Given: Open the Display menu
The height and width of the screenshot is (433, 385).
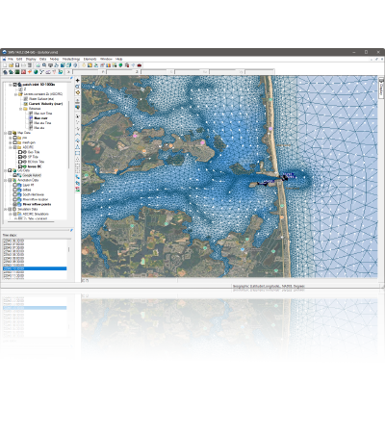Looking at the screenshot, I should tap(31, 60).
